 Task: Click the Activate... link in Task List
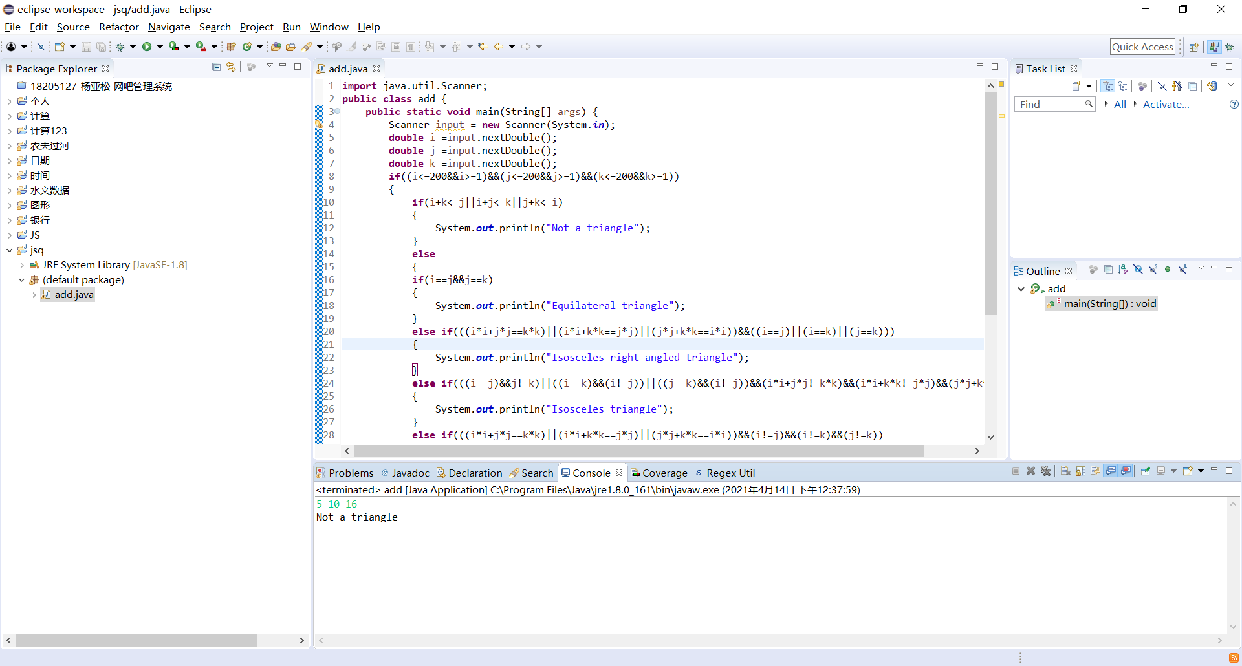(x=1166, y=104)
